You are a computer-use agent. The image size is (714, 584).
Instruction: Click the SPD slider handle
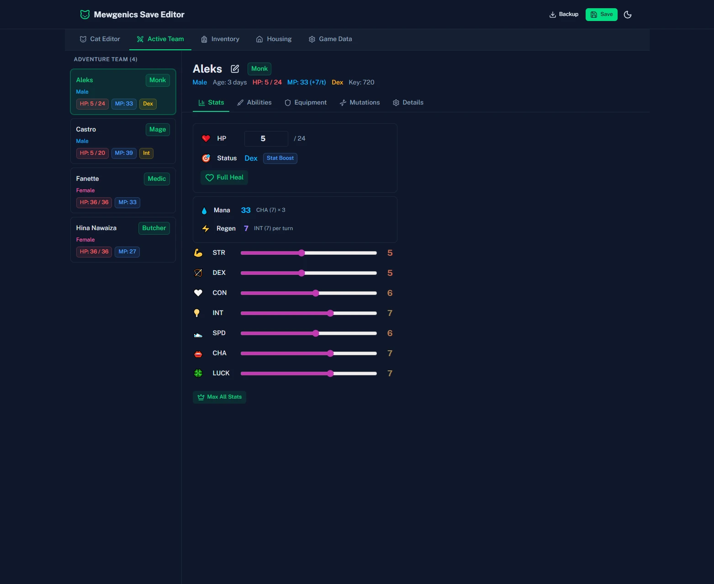point(316,333)
